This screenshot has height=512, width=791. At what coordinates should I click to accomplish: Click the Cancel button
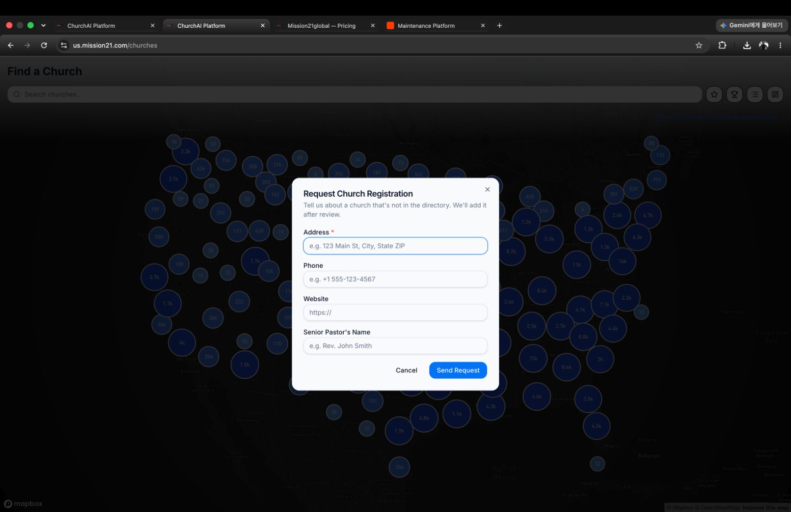click(x=406, y=370)
